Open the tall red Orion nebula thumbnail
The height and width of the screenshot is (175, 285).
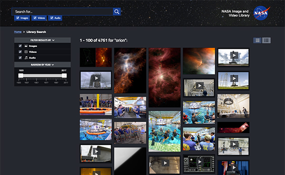164,78
